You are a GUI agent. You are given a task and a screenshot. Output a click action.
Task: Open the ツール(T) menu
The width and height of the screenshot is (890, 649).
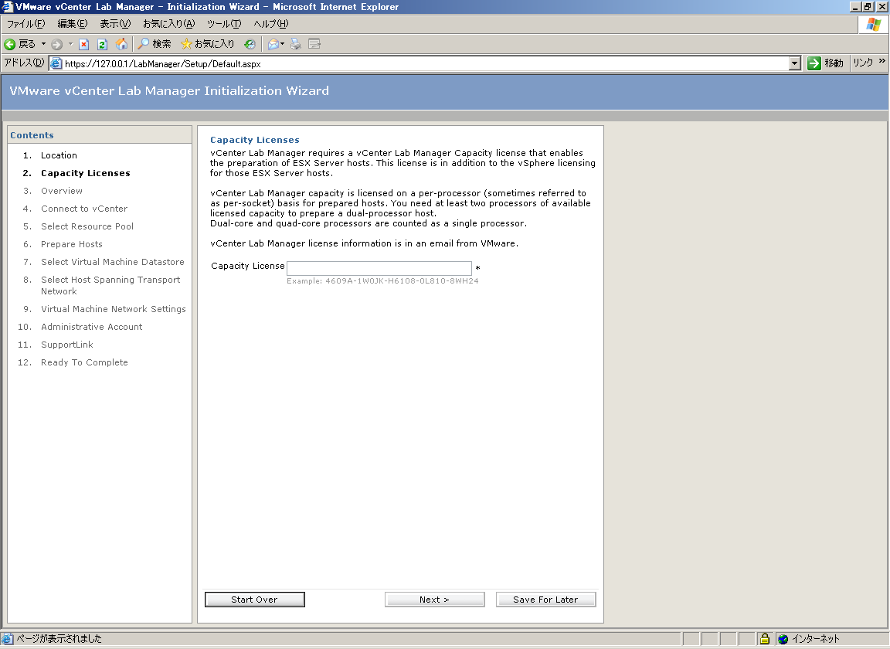pos(223,24)
